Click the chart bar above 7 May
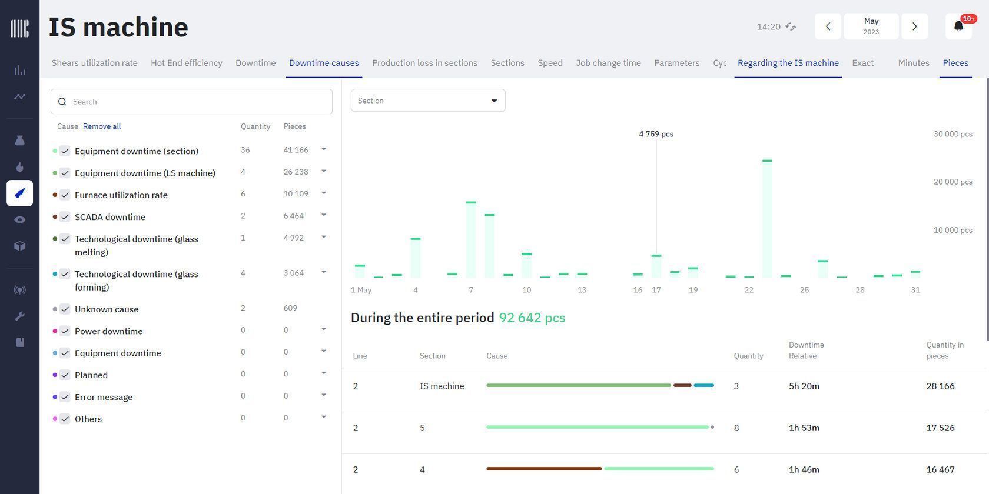 tap(471, 239)
